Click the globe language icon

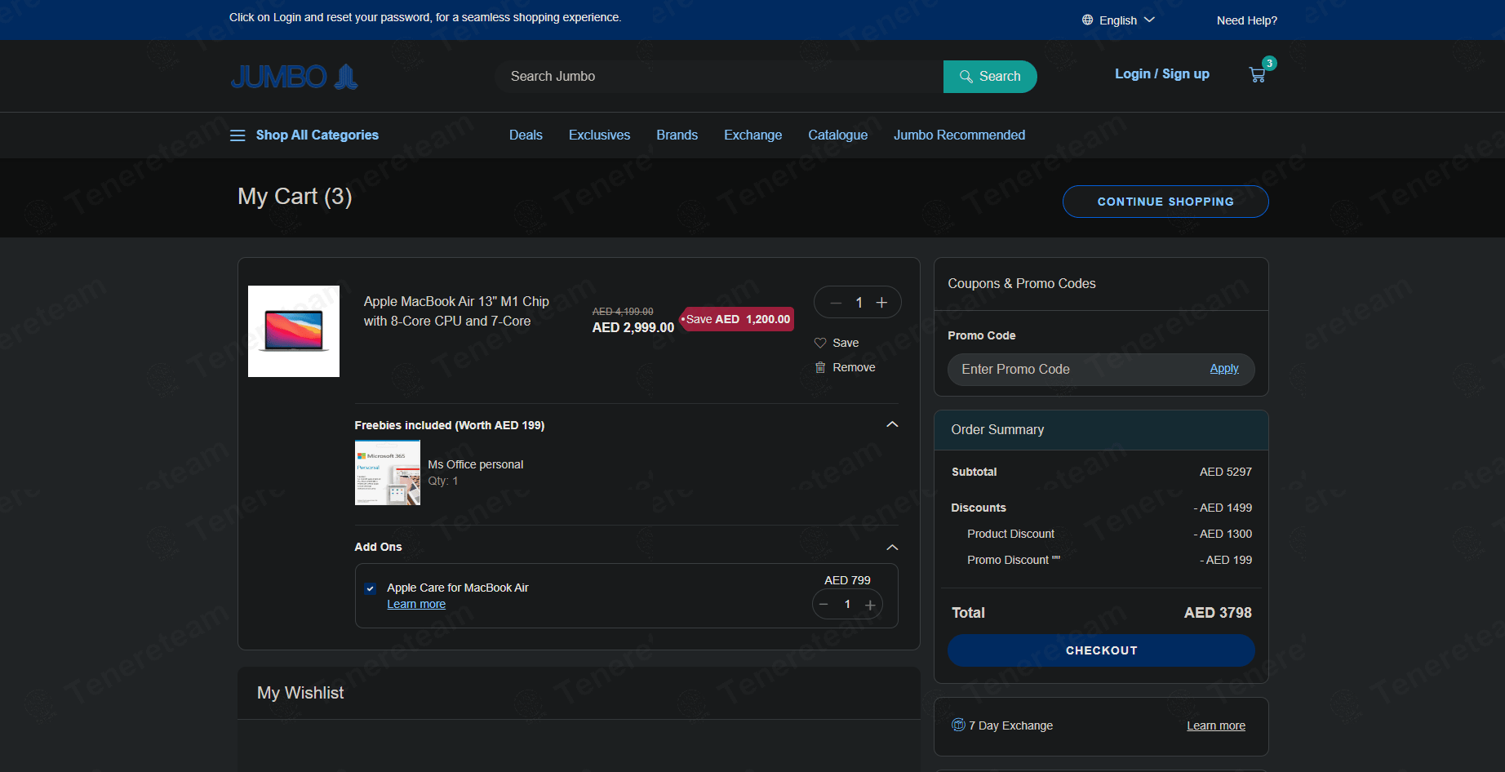click(x=1087, y=20)
